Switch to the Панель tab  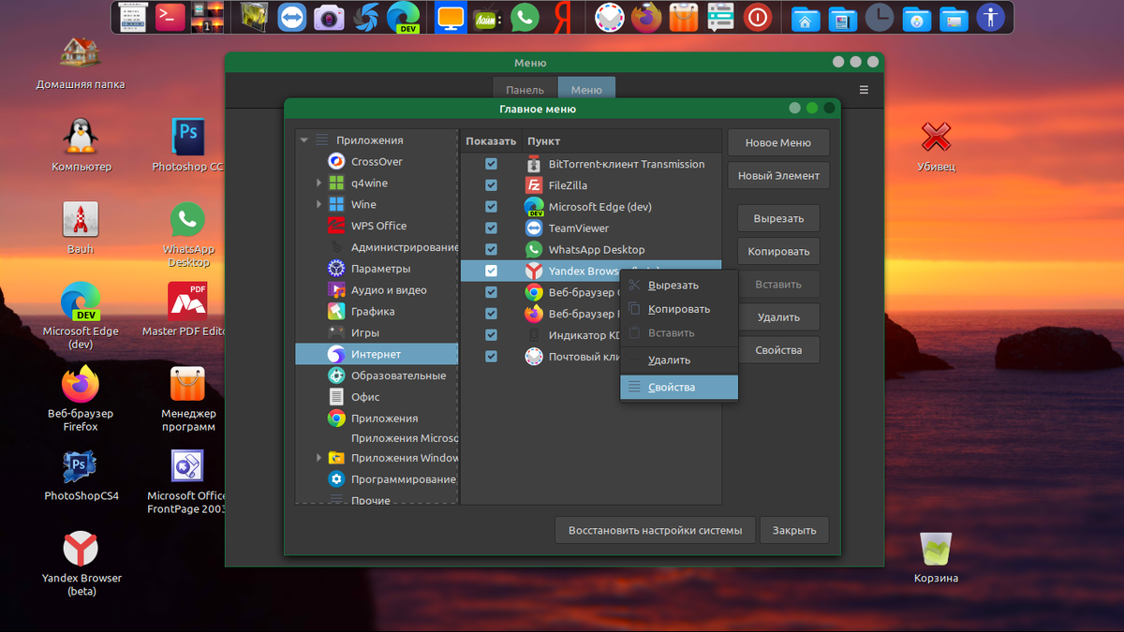click(525, 90)
